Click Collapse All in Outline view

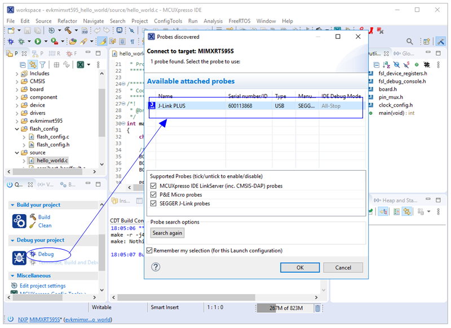coord(376,65)
